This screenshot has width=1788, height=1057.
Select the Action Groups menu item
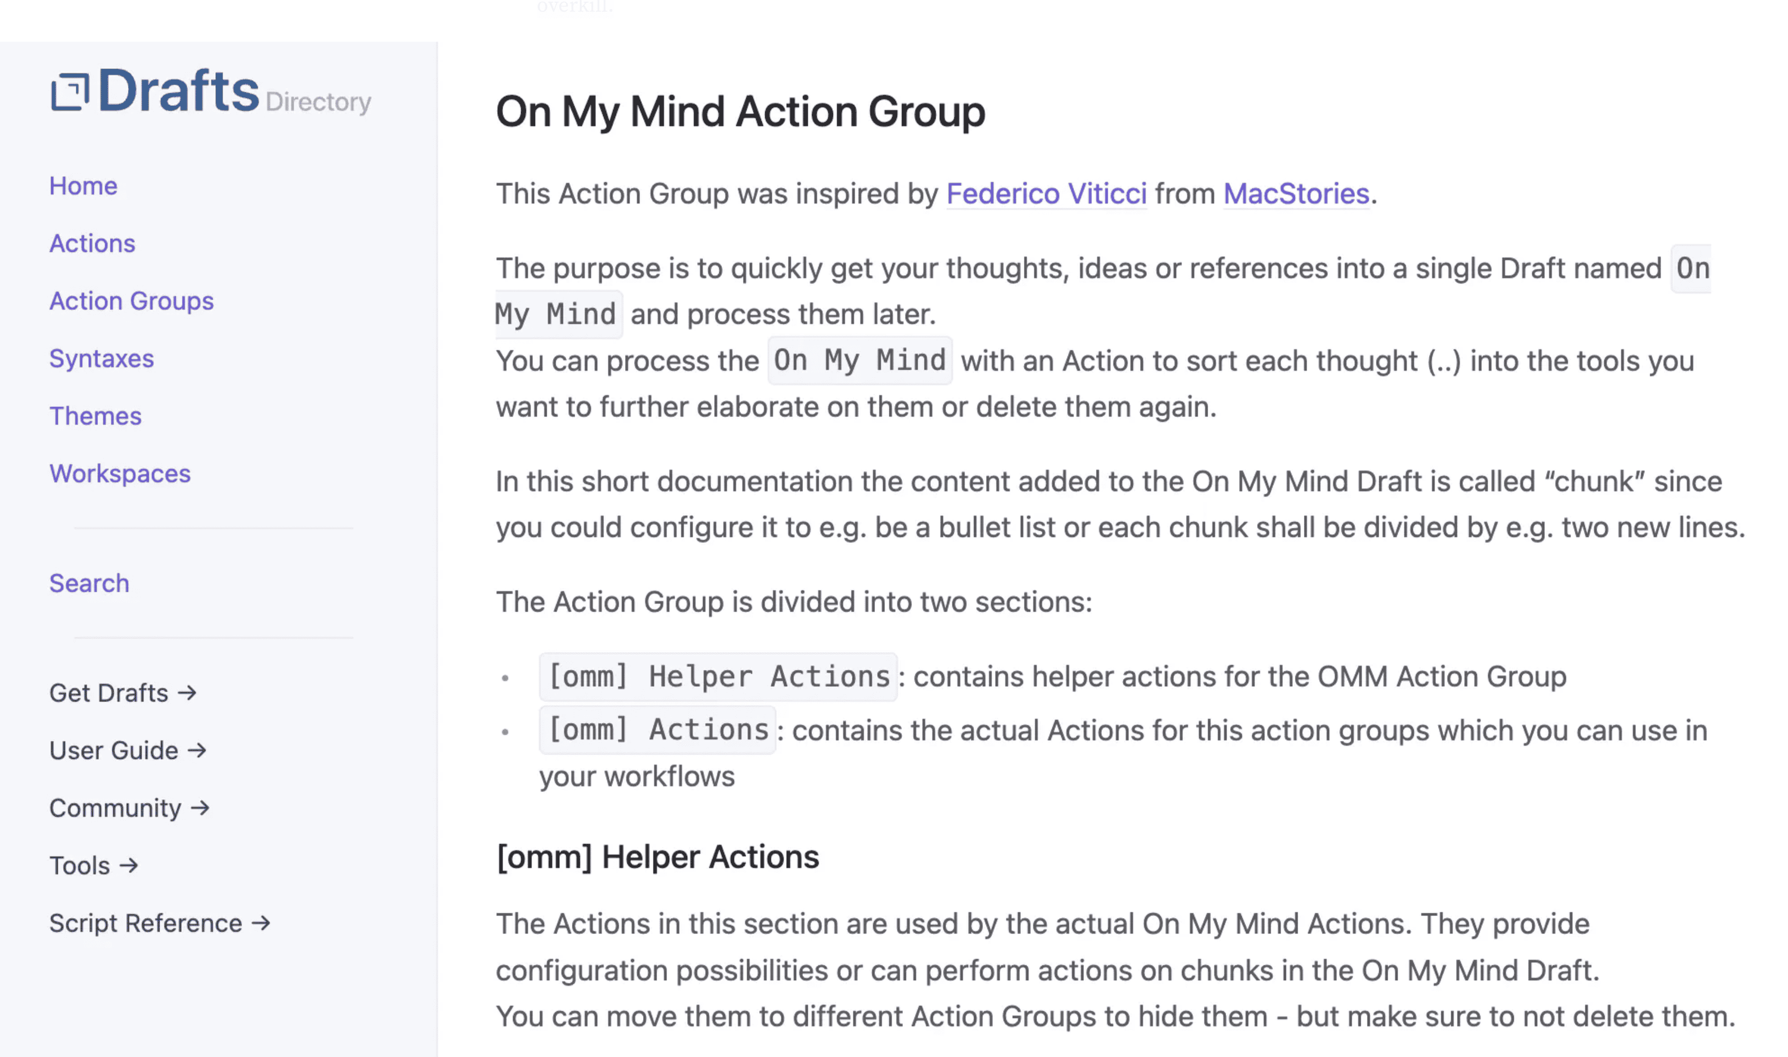point(130,301)
